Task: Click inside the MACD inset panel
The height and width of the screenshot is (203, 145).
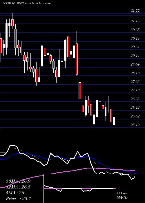Action: pos(80,188)
